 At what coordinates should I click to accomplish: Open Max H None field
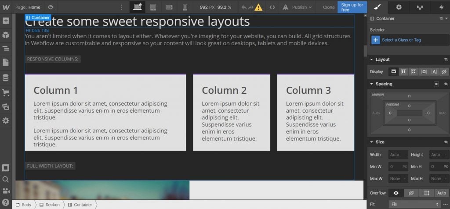point(439,179)
